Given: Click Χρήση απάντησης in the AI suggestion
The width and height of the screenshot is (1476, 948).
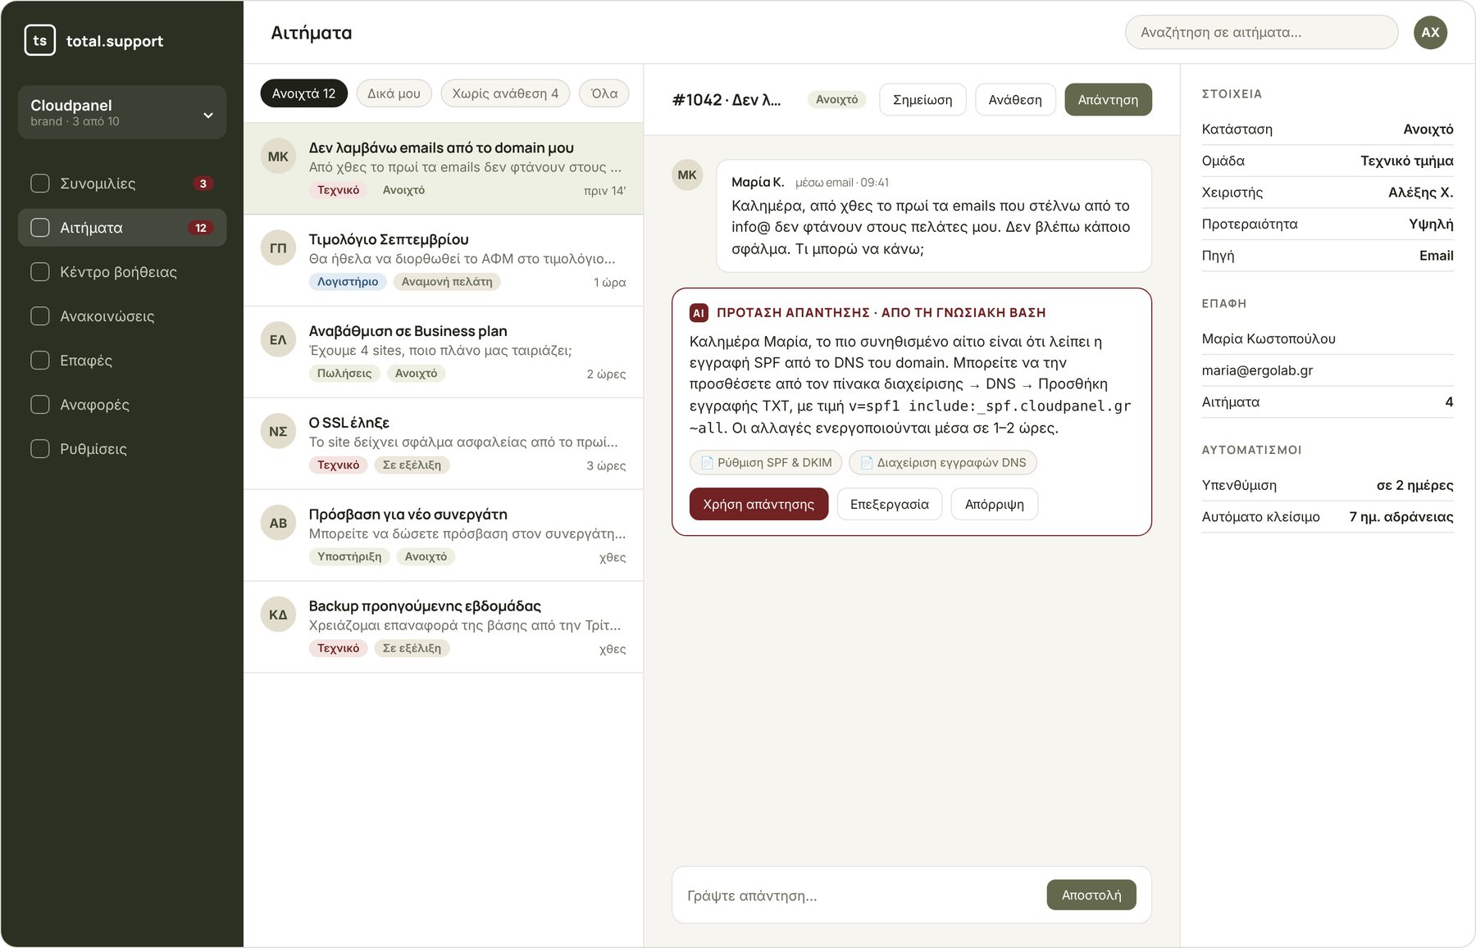Looking at the screenshot, I should [x=758, y=505].
